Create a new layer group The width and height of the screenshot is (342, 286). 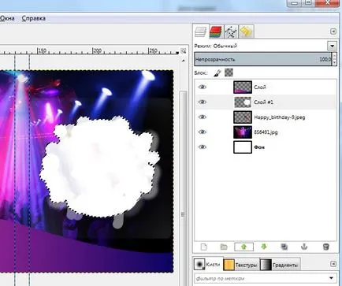224,247
